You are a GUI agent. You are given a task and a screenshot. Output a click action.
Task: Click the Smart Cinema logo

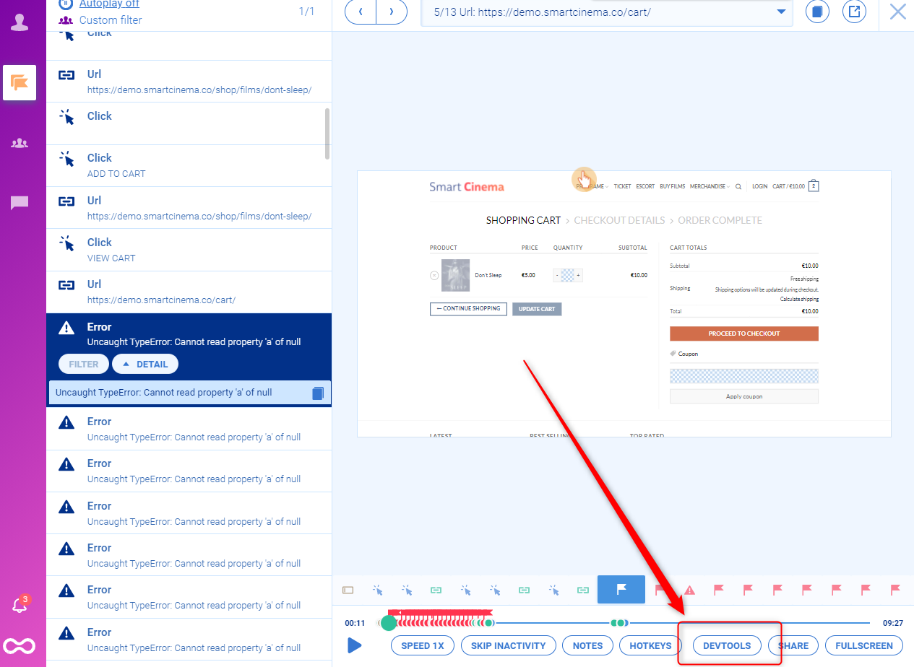[x=467, y=187]
